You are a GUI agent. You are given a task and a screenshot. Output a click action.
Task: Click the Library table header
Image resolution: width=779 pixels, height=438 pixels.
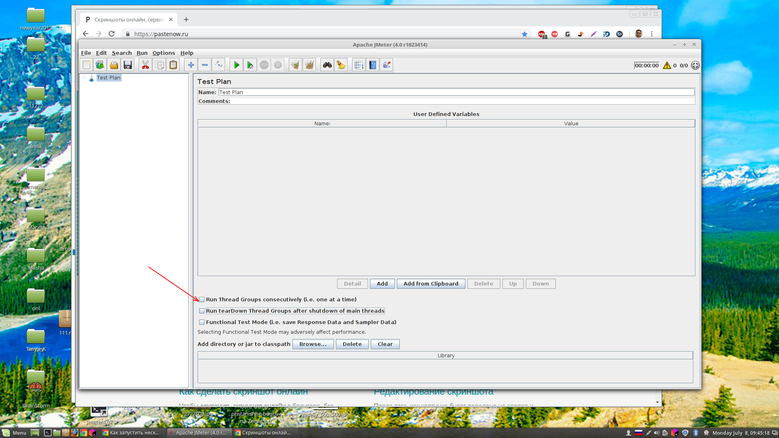(x=445, y=356)
